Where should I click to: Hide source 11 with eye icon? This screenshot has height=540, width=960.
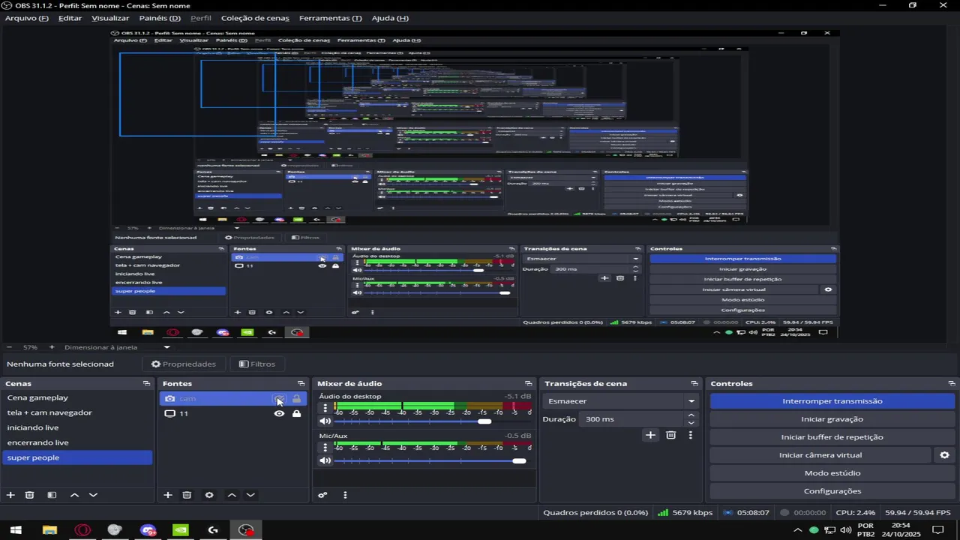[x=279, y=413]
